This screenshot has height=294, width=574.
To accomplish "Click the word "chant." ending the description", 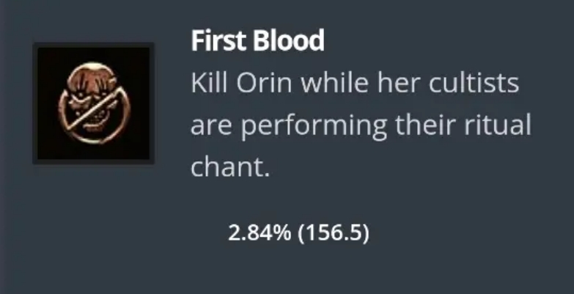I will 230,167.
